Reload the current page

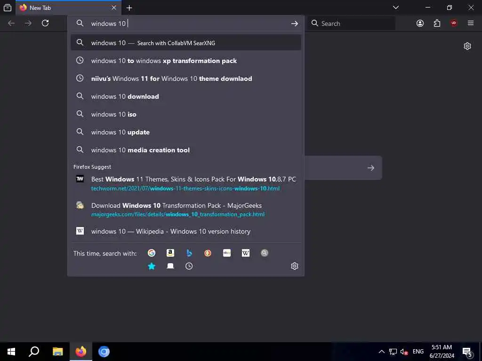(x=45, y=23)
